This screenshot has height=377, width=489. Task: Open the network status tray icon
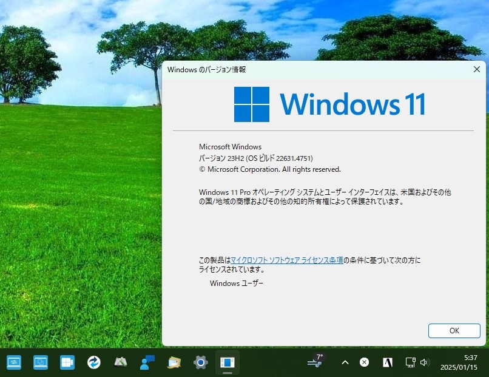click(x=410, y=362)
